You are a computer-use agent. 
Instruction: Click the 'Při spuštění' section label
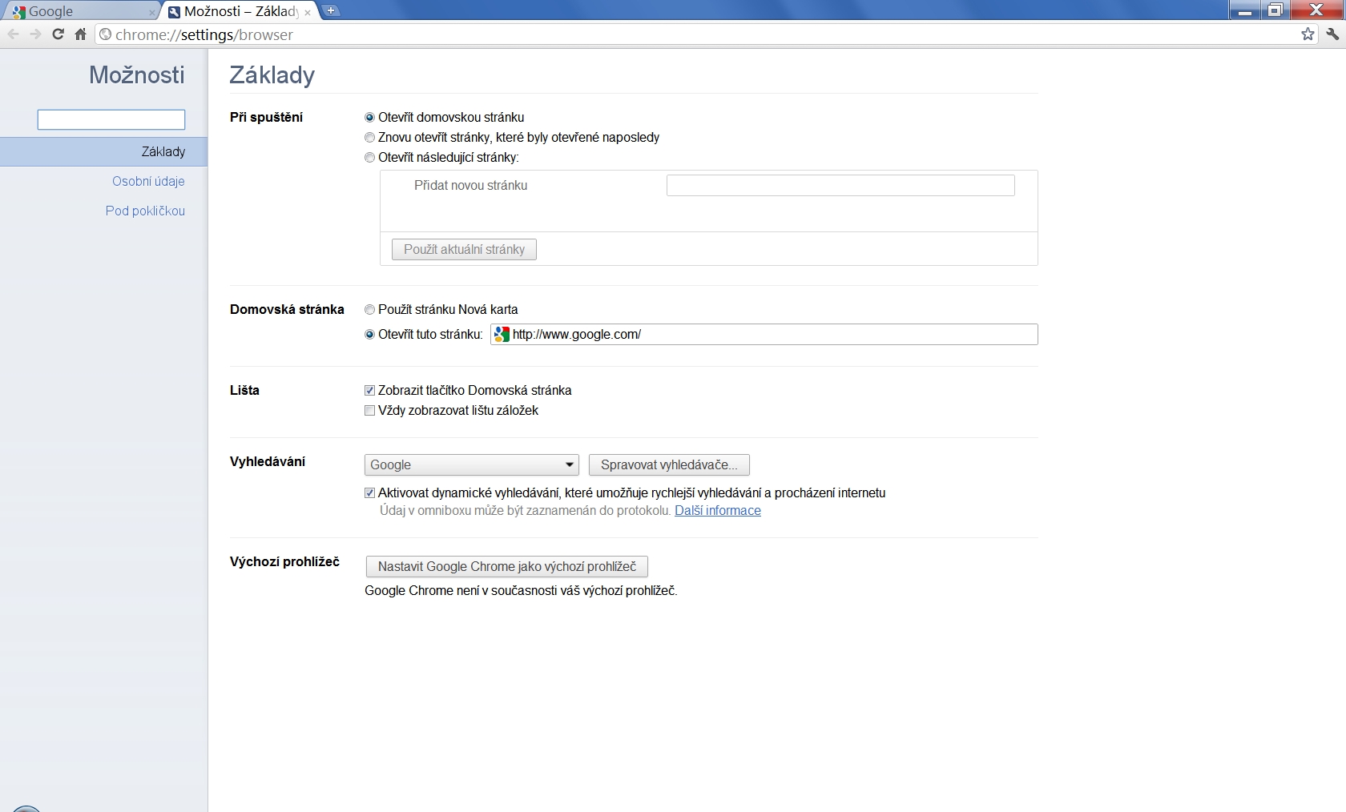pyautogui.click(x=266, y=117)
